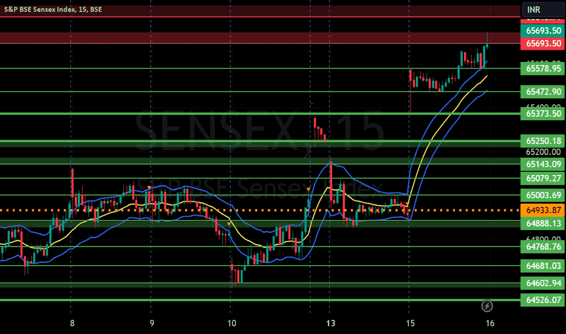Screen dimensions: 566x334
Task: Click date 10 on time axis
Action: pyautogui.click(x=232, y=323)
